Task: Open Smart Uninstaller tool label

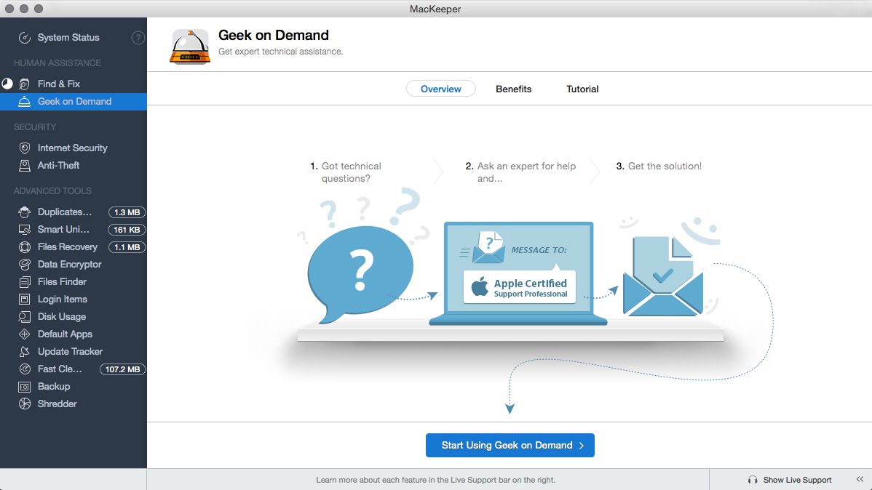Action: click(x=63, y=230)
